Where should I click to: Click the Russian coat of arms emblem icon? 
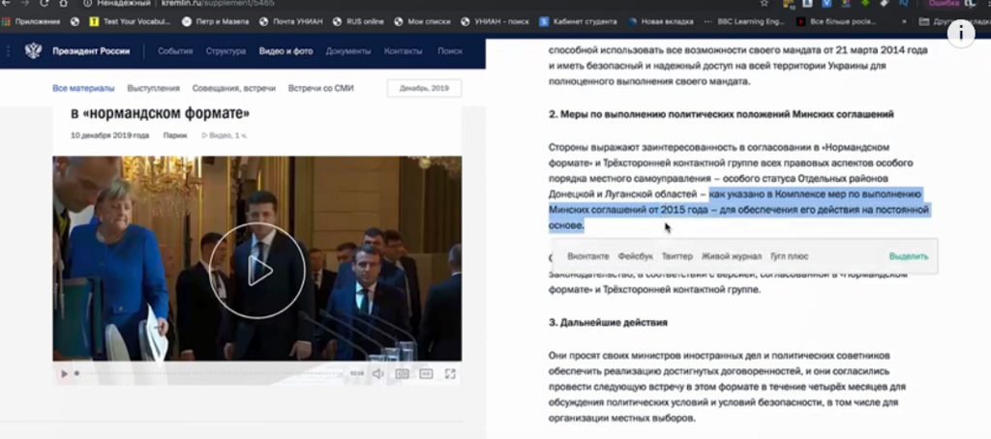tap(33, 50)
